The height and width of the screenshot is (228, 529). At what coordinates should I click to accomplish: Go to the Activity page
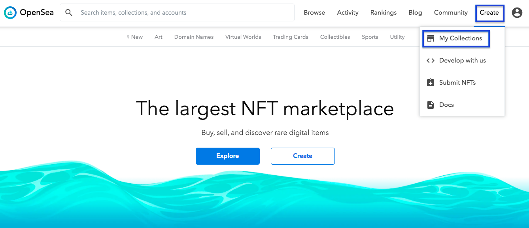pyautogui.click(x=347, y=12)
